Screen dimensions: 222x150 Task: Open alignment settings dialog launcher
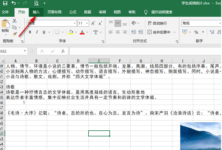[177, 41]
